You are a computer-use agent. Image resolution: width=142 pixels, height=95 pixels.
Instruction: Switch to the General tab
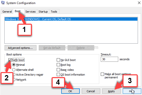(x=7, y=12)
